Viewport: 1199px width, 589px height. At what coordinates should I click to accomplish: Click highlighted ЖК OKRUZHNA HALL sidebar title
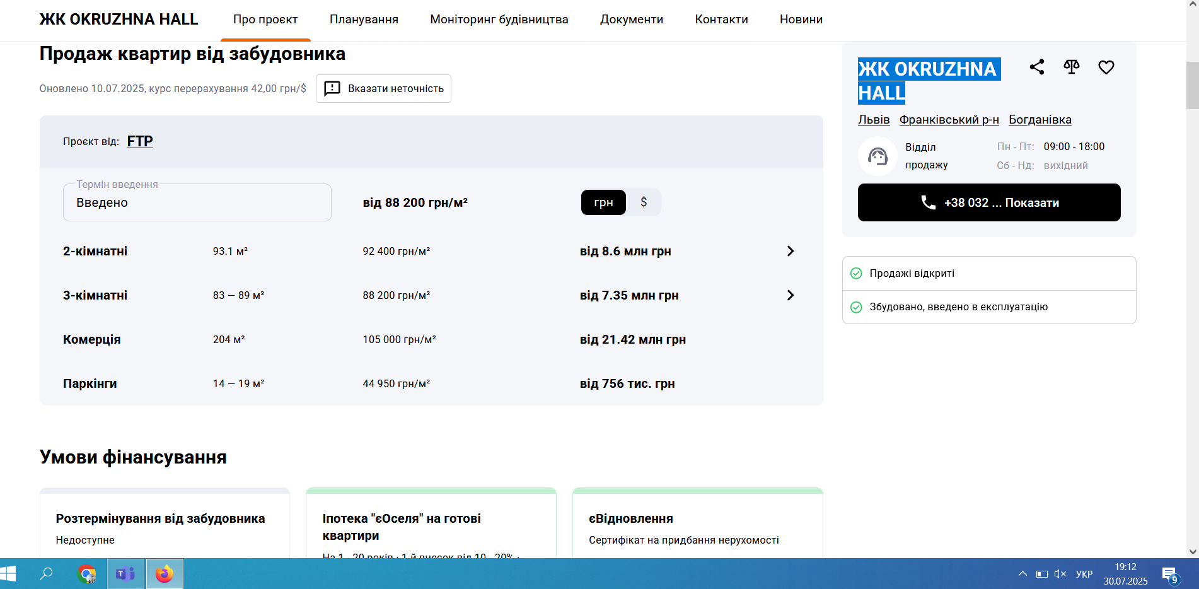[929, 81]
